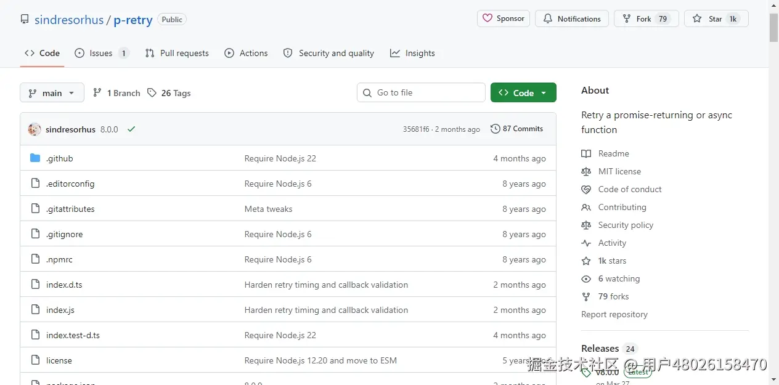Click the clock icon beside 87 Commits
The height and width of the screenshot is (385, 779).
(x=495, y=129)
